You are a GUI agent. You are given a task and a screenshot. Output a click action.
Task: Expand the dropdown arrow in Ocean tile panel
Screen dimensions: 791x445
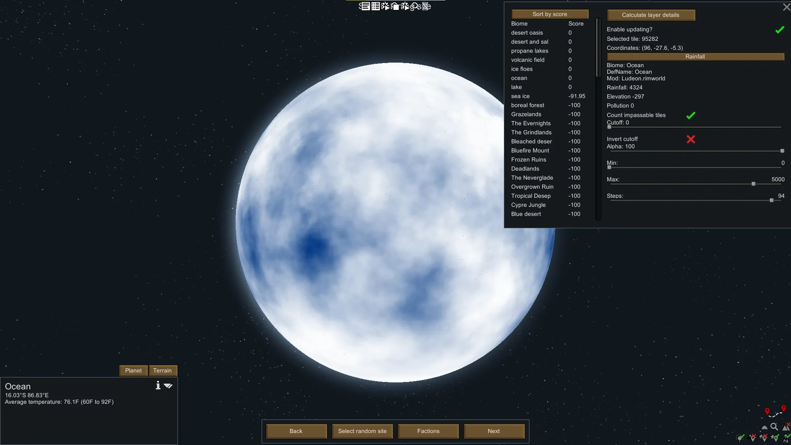(168, 386)
